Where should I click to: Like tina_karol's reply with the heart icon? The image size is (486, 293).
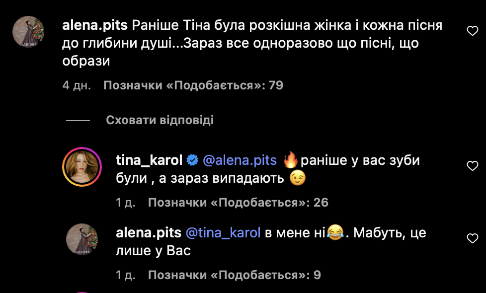tap(473, 166)
